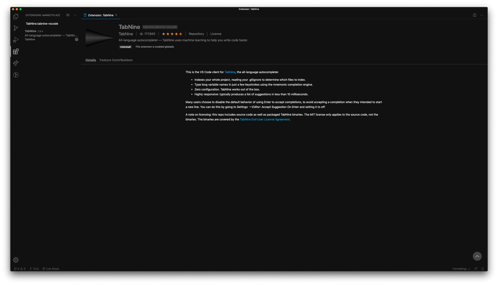
Task: Select the Extensions view icon
Action: [x=16, y=51]
